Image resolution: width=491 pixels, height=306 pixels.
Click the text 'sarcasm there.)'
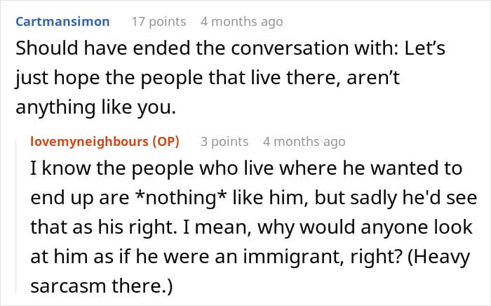[102, 286]
